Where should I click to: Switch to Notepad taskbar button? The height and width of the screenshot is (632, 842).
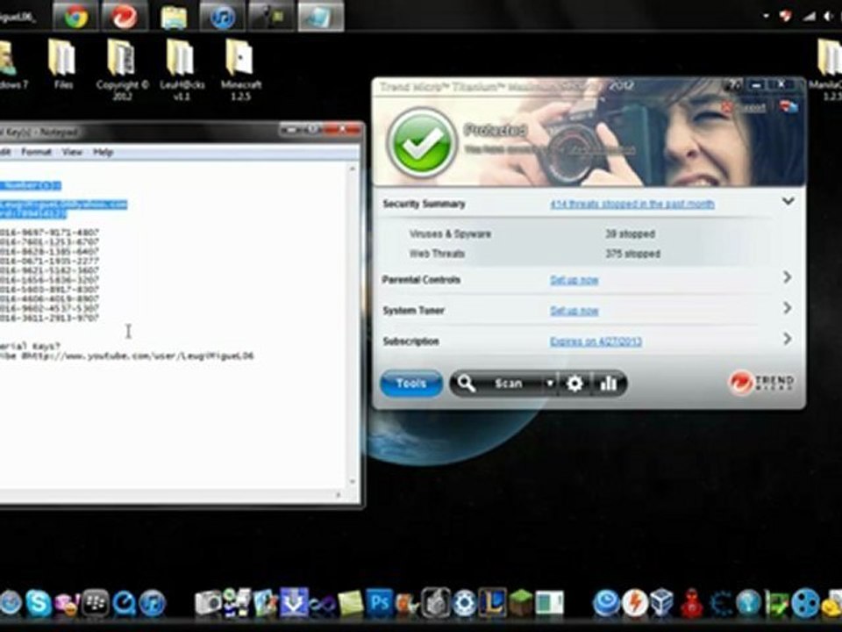320,16
